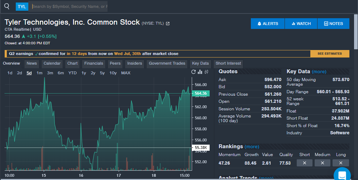
Task: Set chart range to 1y
Action: point(84,73)
